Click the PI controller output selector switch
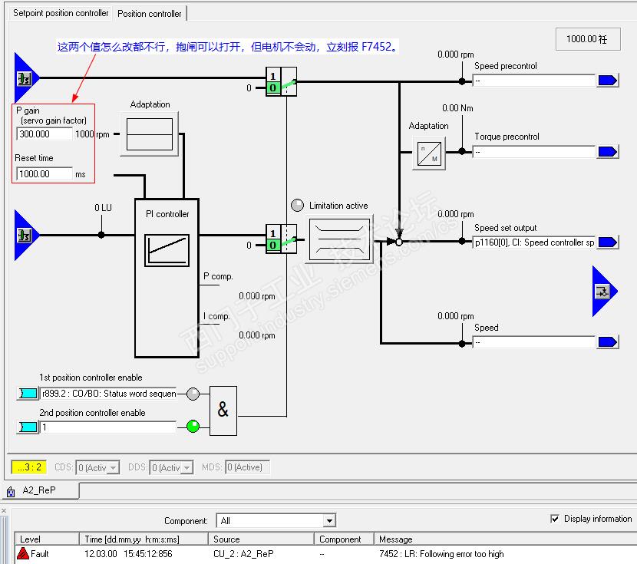The height and width of the screenshot is (564, 637). (281, 239)
